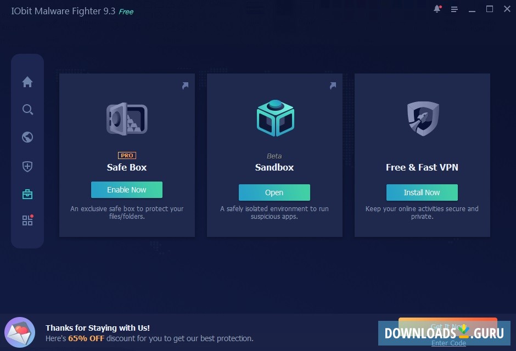Viewport: 516px width, 351px height.
Task: Open the Browser Protect globe section
Action: click(27, 137)
